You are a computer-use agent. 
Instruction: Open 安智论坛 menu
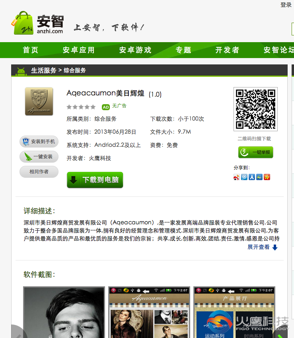(x=279, y=50)
